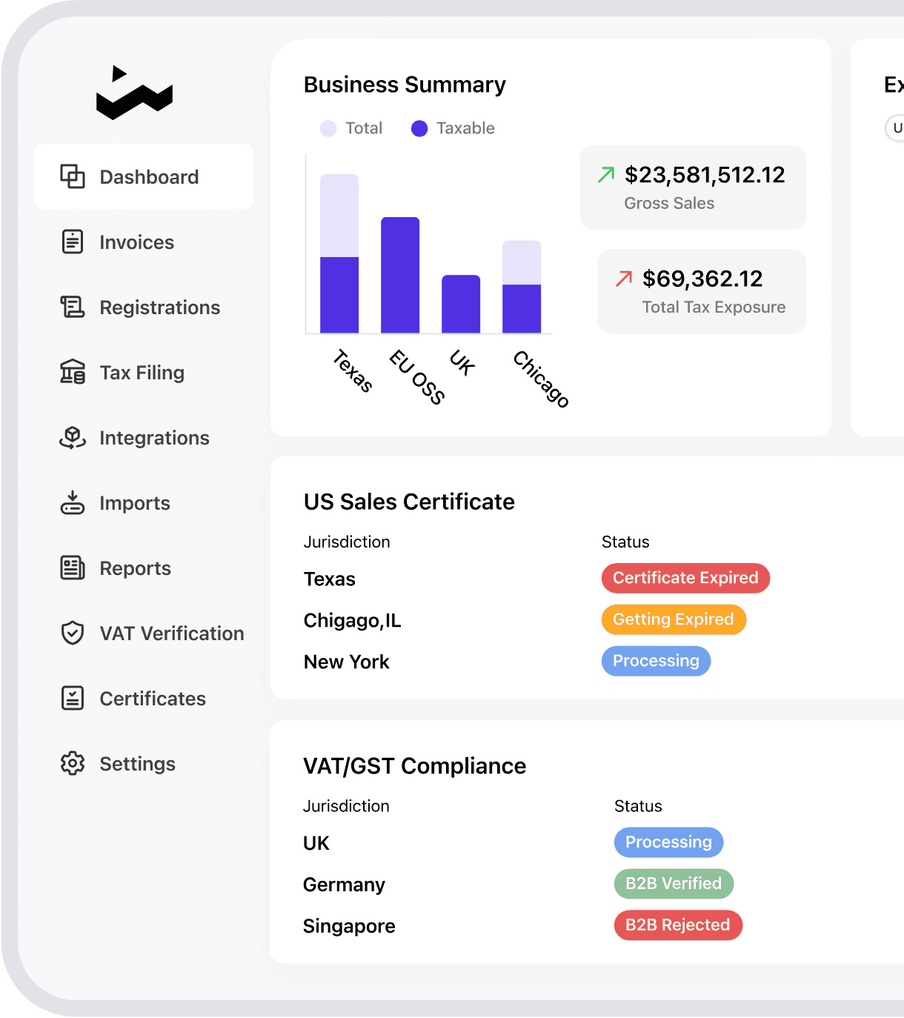Open the Certificates page
Image resolution: width=904 pixels, height=1018 pixels.
144,698
